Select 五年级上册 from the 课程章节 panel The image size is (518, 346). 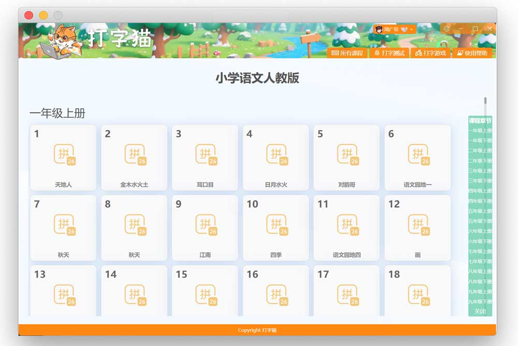(480, 212)
